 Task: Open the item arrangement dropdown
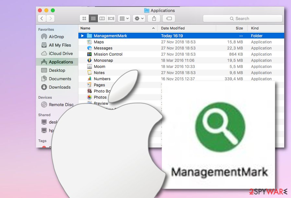(x=124, y=18)
